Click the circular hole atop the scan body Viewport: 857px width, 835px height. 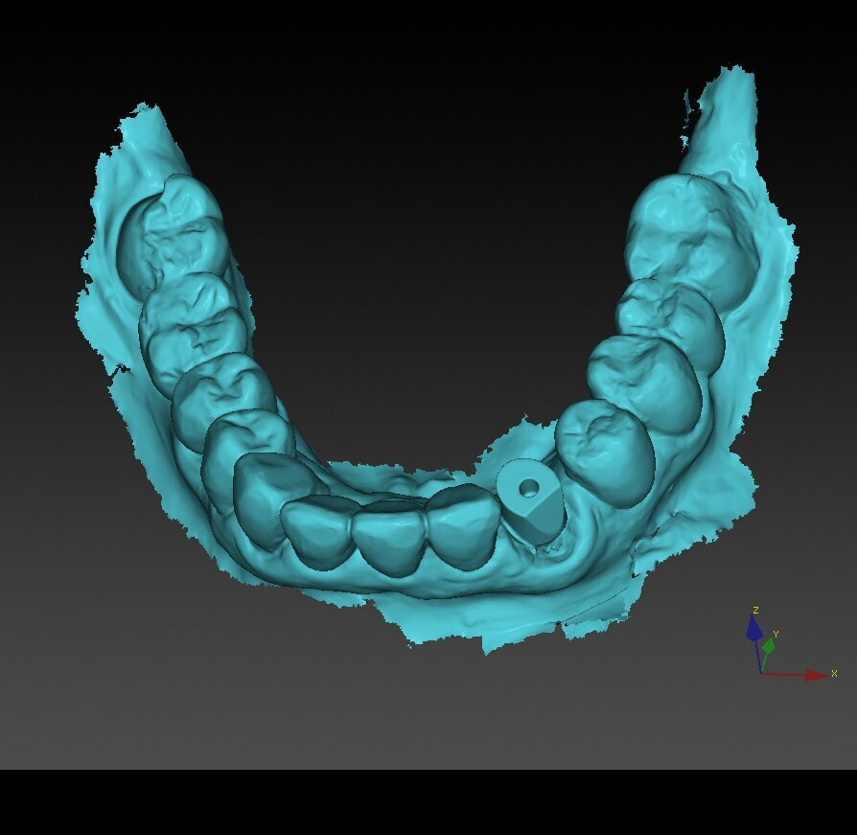pos(528,486)
